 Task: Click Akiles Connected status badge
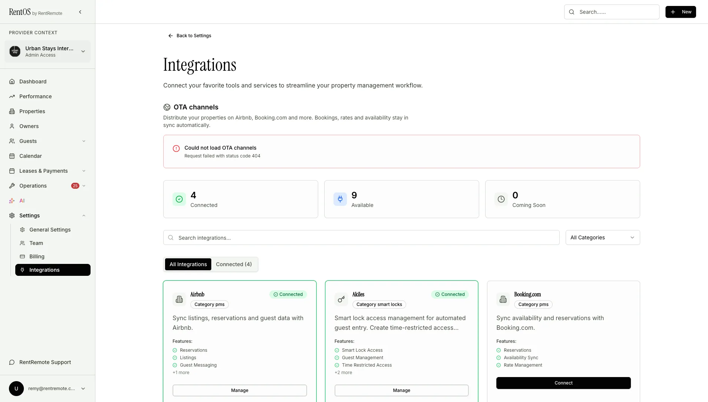pos(450,294)
